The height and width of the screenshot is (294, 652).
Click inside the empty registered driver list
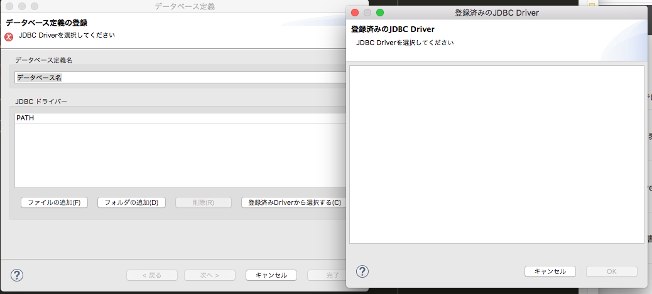pos(496,154)
